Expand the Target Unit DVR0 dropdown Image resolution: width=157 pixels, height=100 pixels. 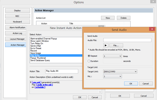(x=120, y=72)
